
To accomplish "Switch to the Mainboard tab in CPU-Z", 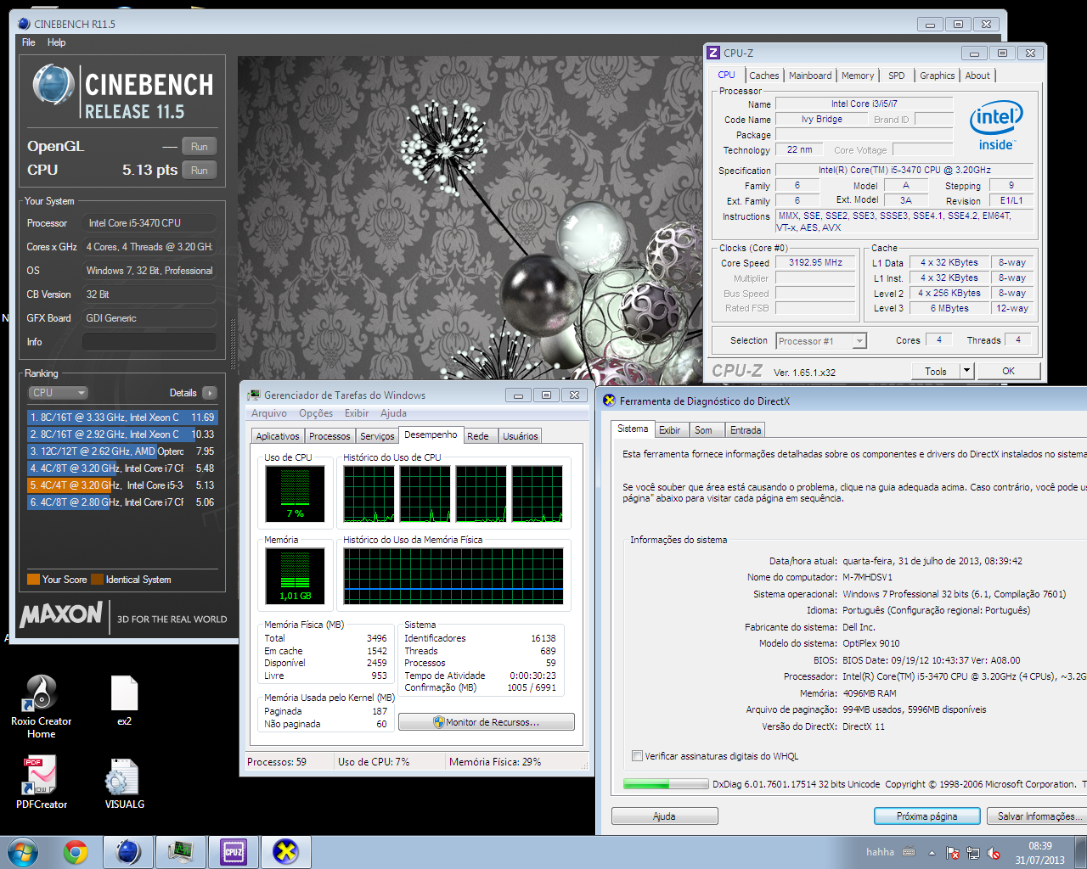I will (x=810, y=76).
